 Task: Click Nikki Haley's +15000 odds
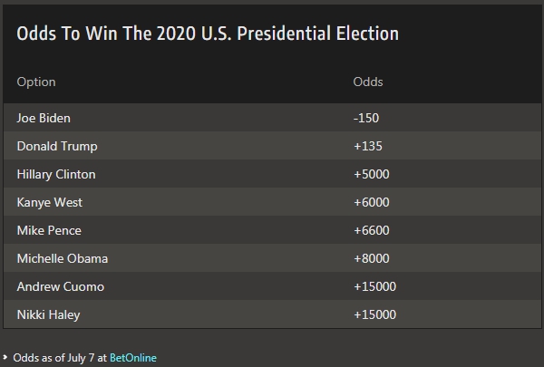(x=374, y=314)
